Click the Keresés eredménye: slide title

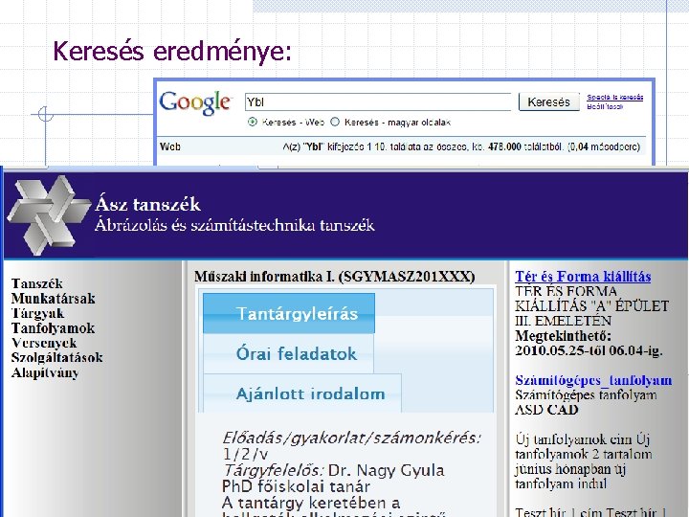coord(172,51)
